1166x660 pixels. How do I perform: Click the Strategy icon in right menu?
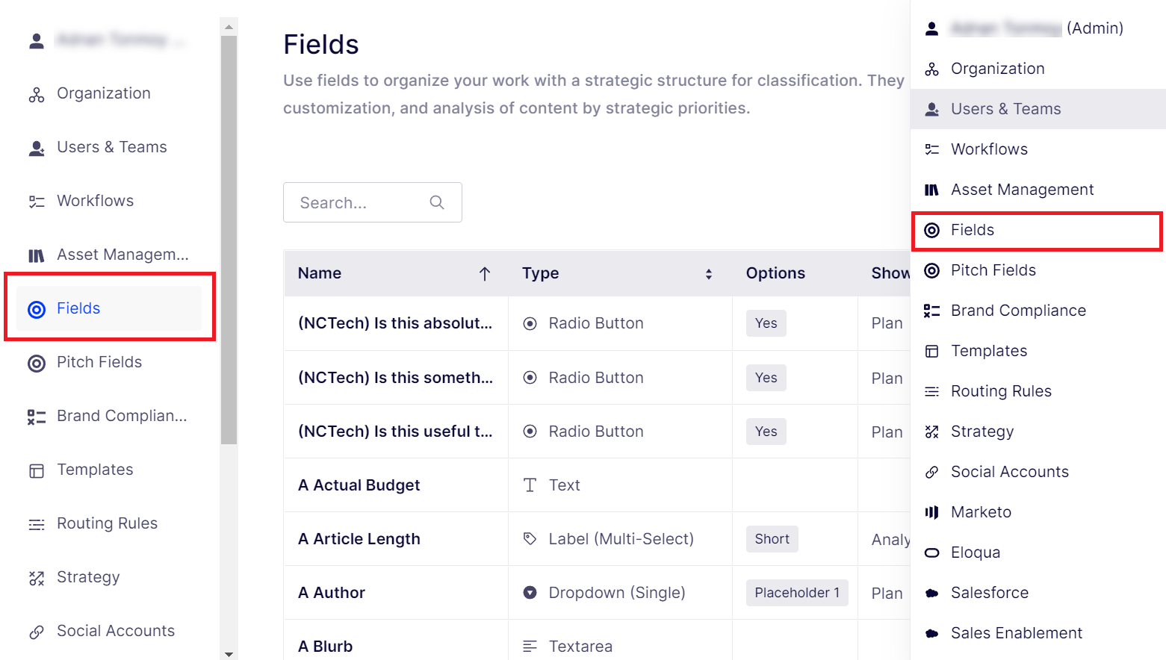pyautogui.click(x=931, y=432)
